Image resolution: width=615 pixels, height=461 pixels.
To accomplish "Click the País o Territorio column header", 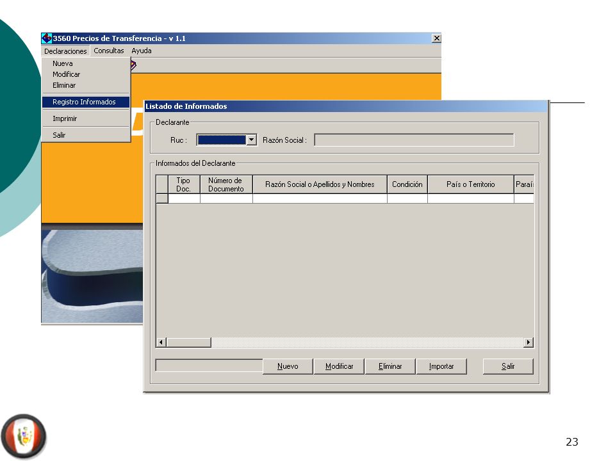I will click(x=471, y=184).
